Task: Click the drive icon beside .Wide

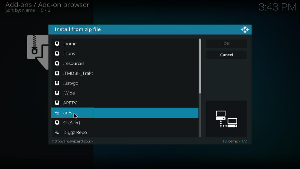Action: pyautogui.click(x=57, y=93)
